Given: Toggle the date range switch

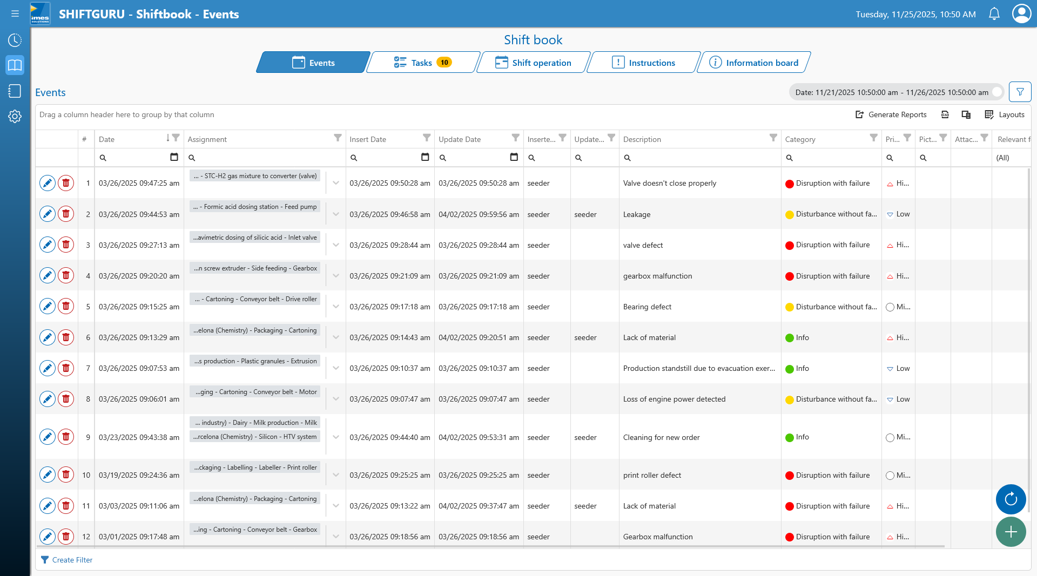Looking at the screenshot, I should (997, 92).
